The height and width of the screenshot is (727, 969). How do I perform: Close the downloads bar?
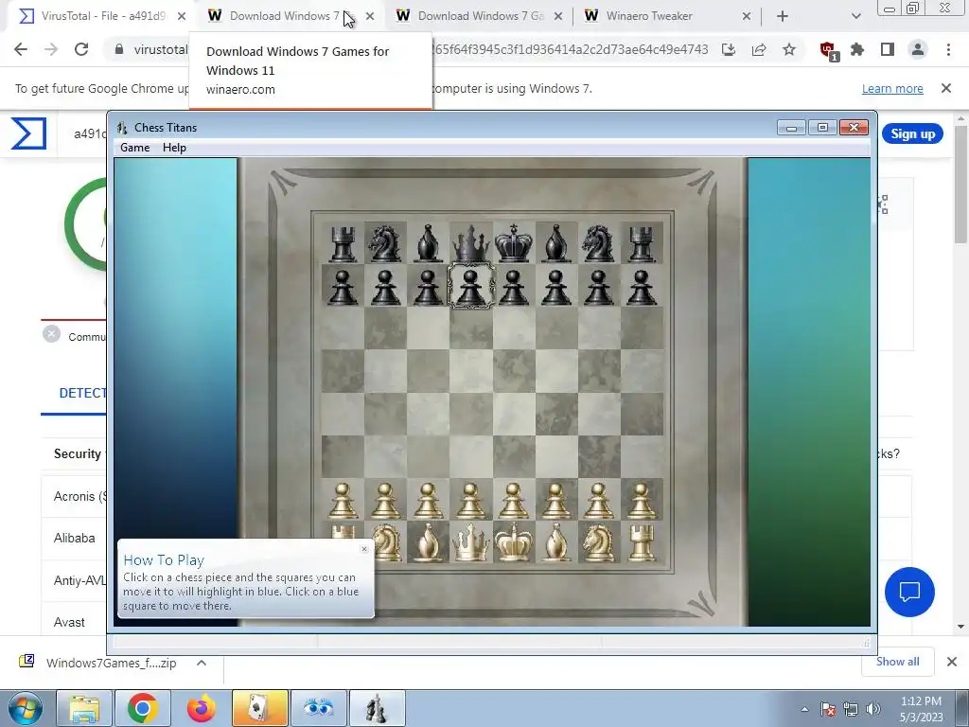point(952,662)
